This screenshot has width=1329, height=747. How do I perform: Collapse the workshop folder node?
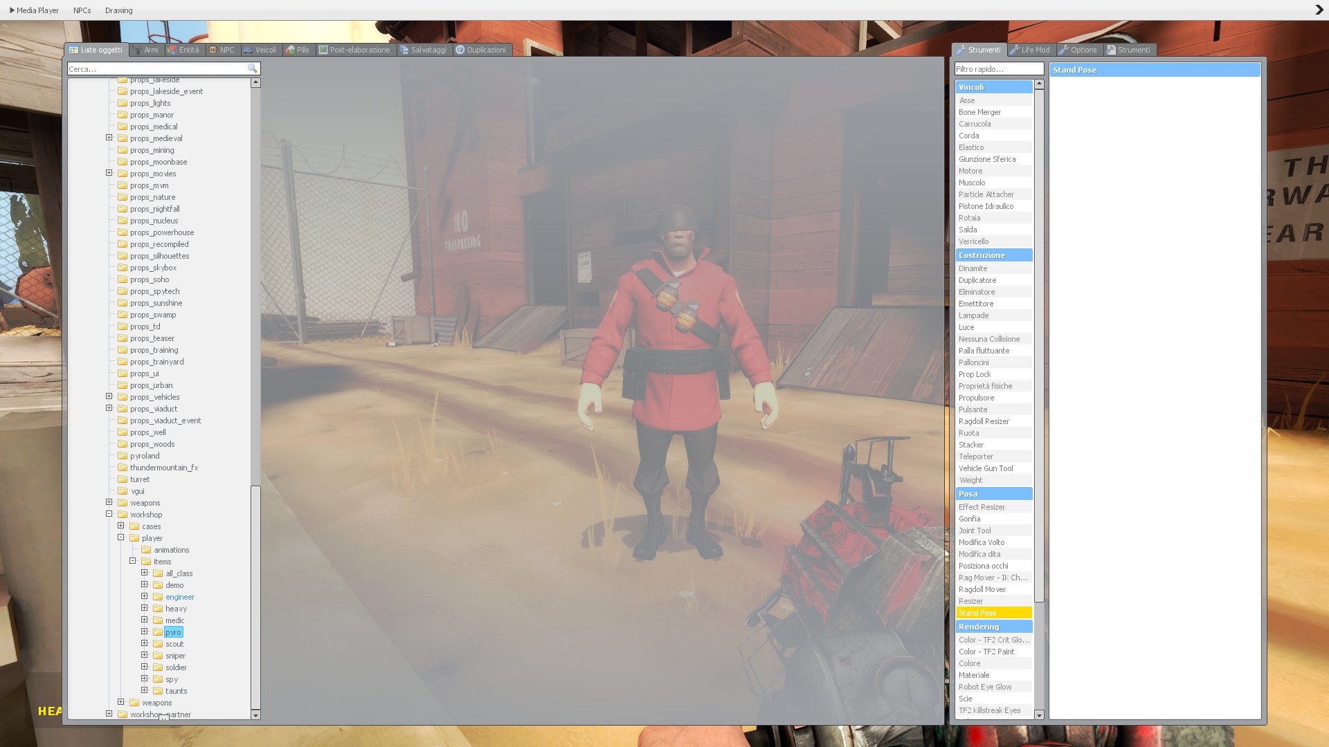click(x=109, y=514)
